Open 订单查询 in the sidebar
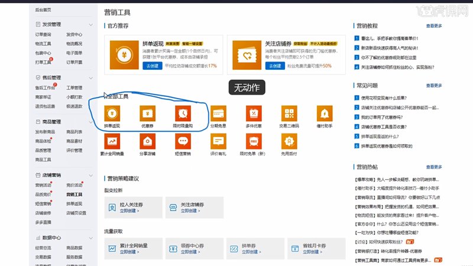 point(43,34)
